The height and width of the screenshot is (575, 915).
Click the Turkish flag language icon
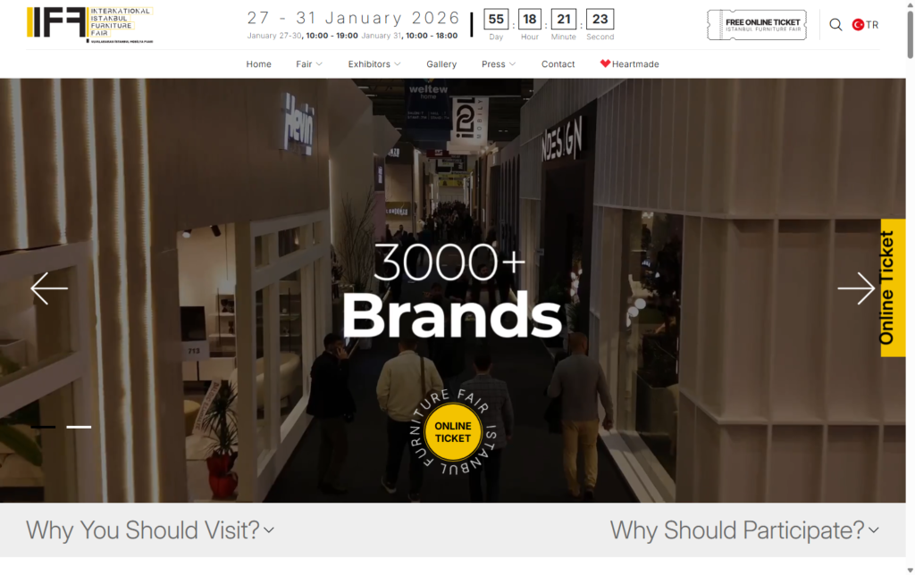pyautogui.click(x=858, y=25)
